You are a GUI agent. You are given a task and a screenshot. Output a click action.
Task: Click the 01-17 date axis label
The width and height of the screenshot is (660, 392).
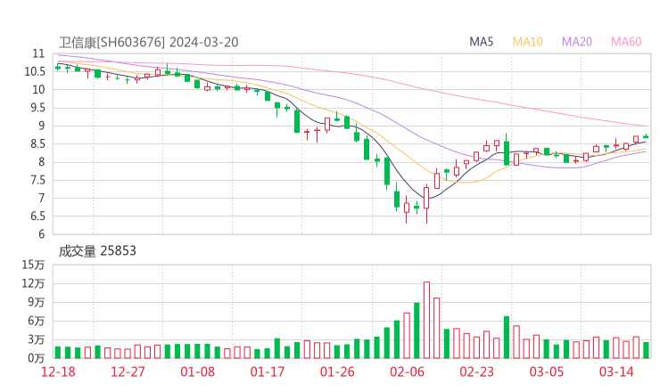[x=268, y=372]
